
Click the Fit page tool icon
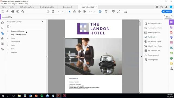pos(100,11)
